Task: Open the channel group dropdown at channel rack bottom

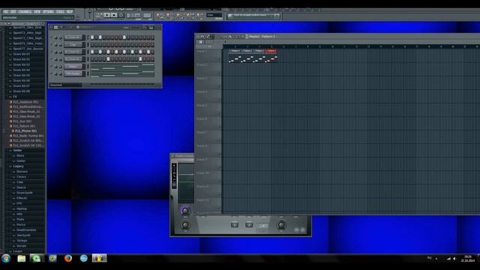Action: tap(65, 85)
